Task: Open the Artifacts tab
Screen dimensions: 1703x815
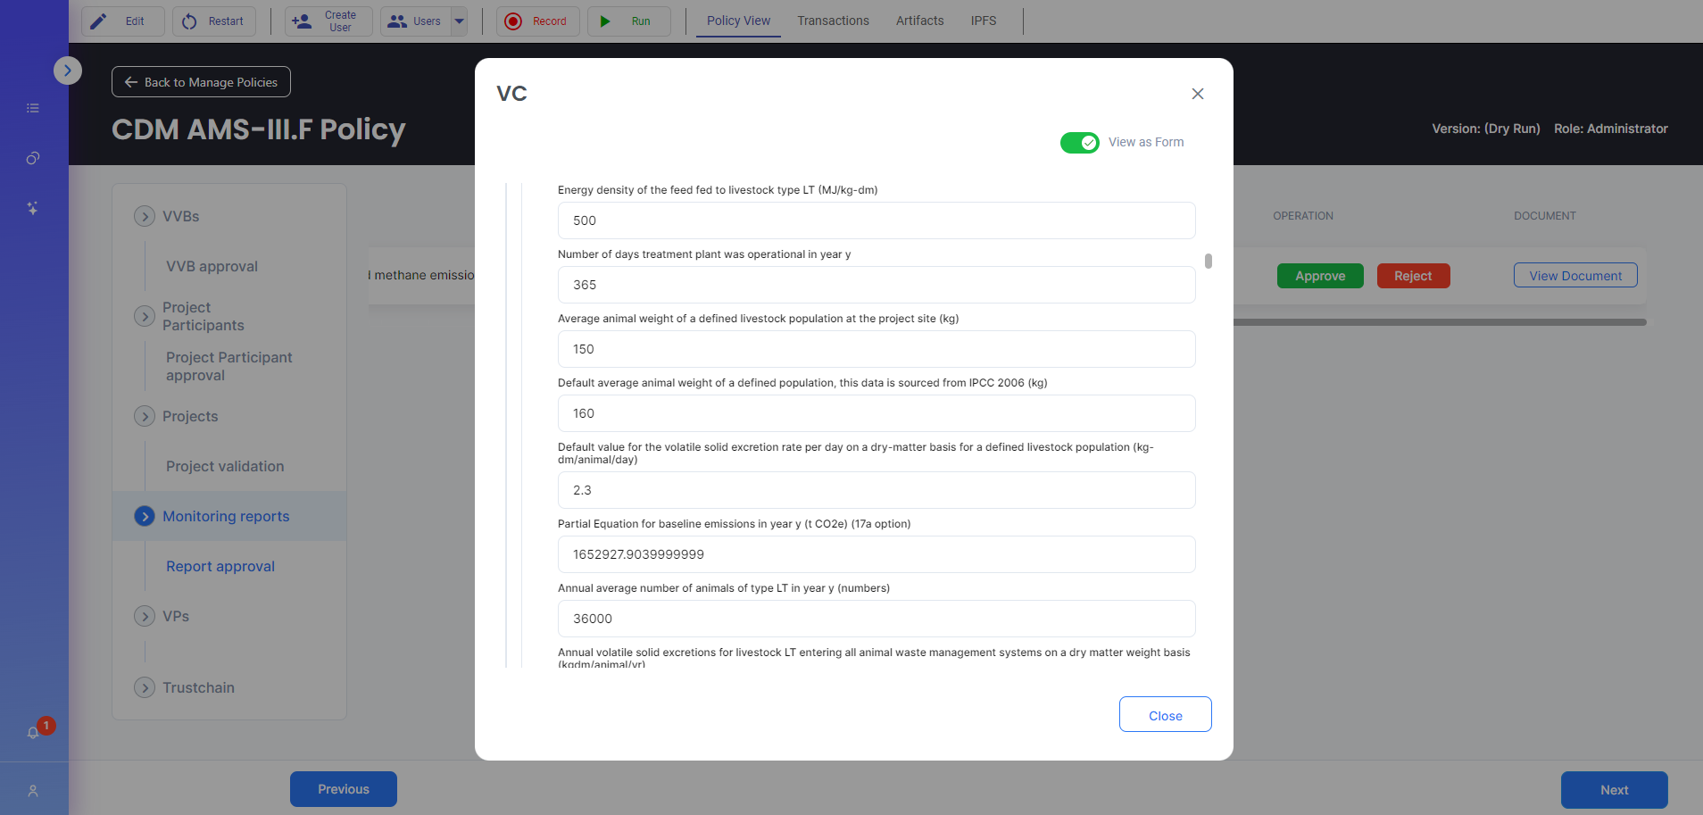Action: pyautogui.click(x=919, y=21)
